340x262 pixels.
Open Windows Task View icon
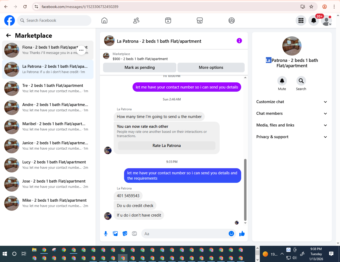coord(24,254)
